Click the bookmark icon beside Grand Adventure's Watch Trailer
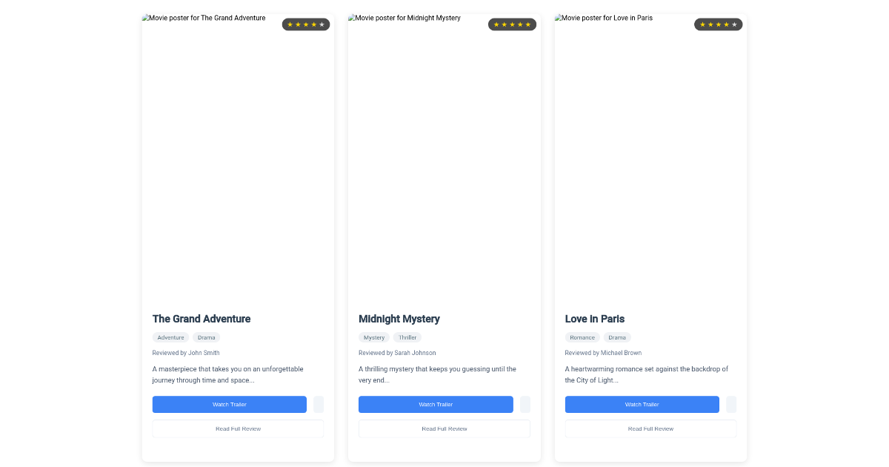The image size is (889, 467). point(319,404)
